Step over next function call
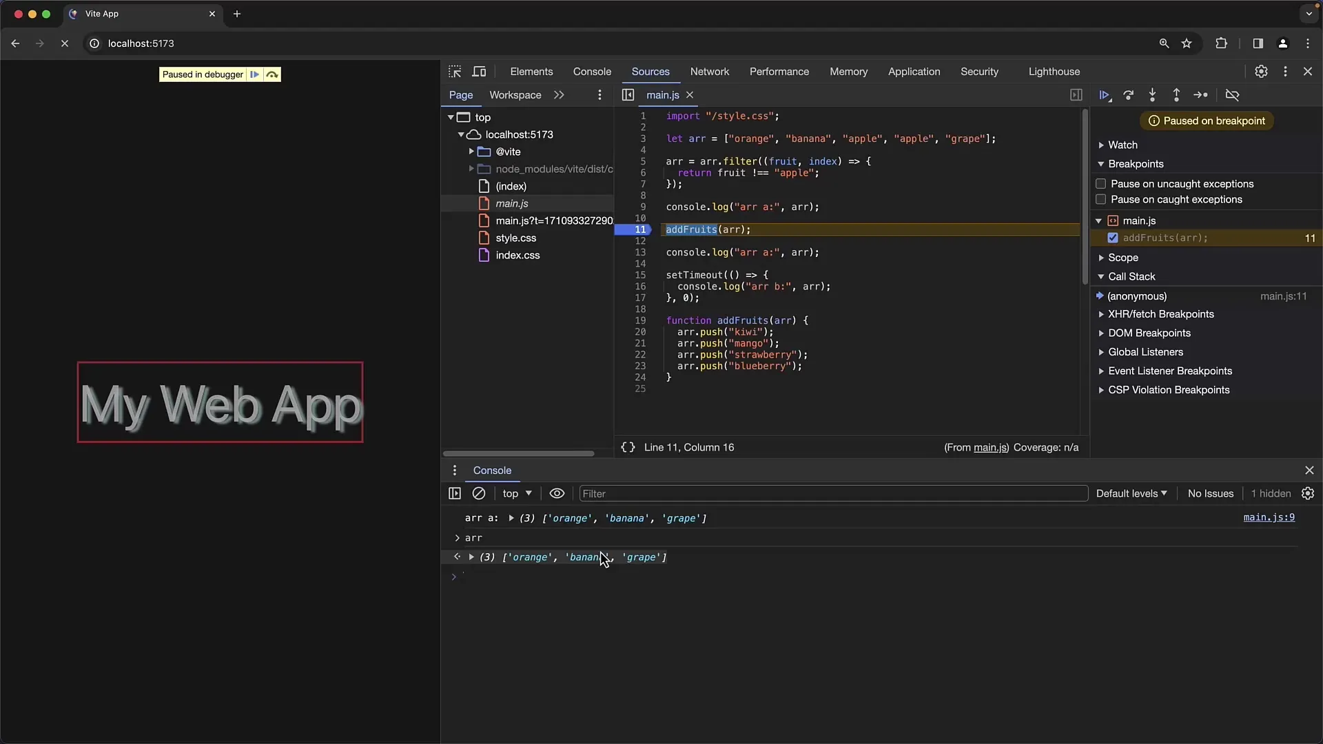 pos(1129,95)
